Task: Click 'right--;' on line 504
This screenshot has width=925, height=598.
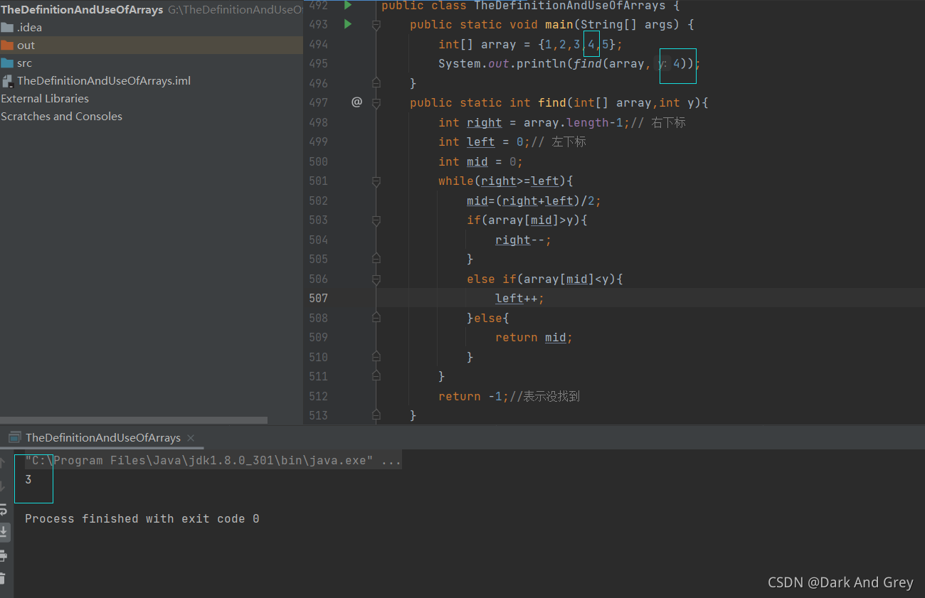Action: click(524, 240)
